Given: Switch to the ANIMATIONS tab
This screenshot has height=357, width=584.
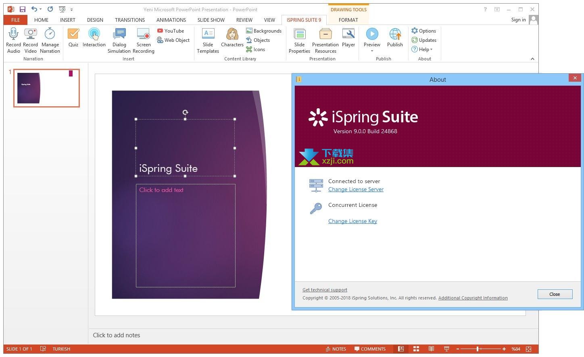Looking at the screenshot, I should [x=171, y=20].
